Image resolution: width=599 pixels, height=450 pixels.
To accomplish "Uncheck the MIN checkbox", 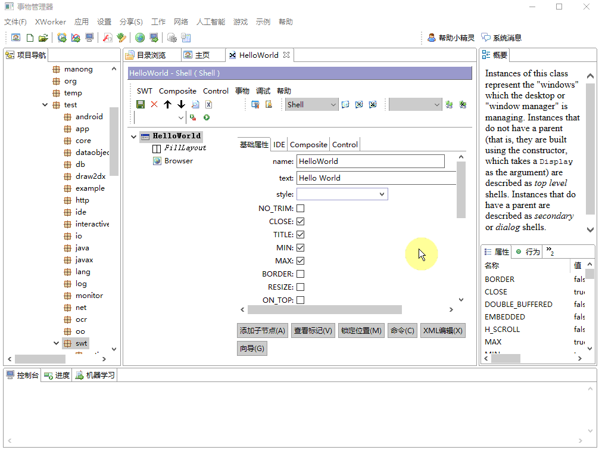I will point(301,248).
